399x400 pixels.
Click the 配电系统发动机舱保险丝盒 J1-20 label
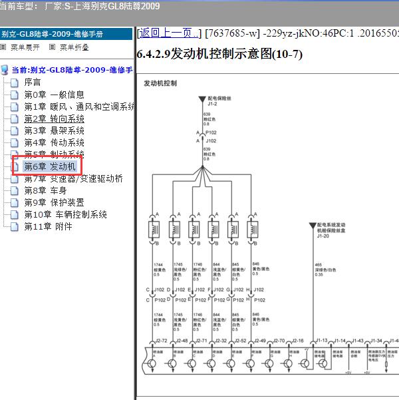[x=331, y=230]
